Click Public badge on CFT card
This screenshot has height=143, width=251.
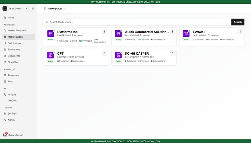[51, 61]
